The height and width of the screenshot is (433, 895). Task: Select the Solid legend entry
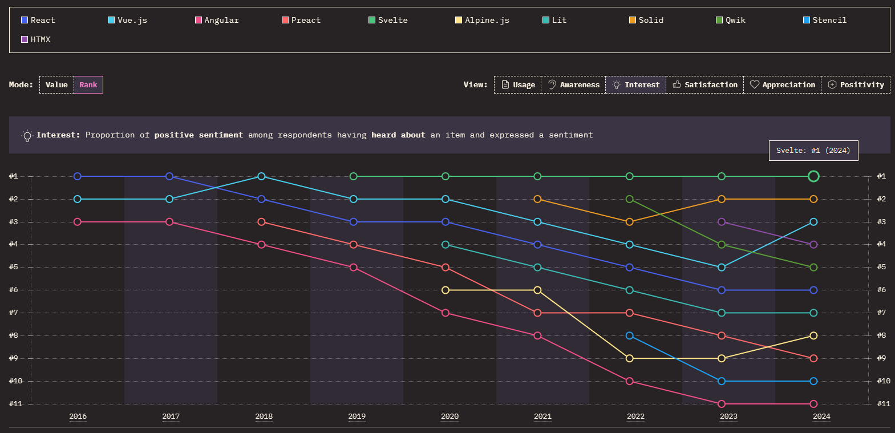[646, 20]
